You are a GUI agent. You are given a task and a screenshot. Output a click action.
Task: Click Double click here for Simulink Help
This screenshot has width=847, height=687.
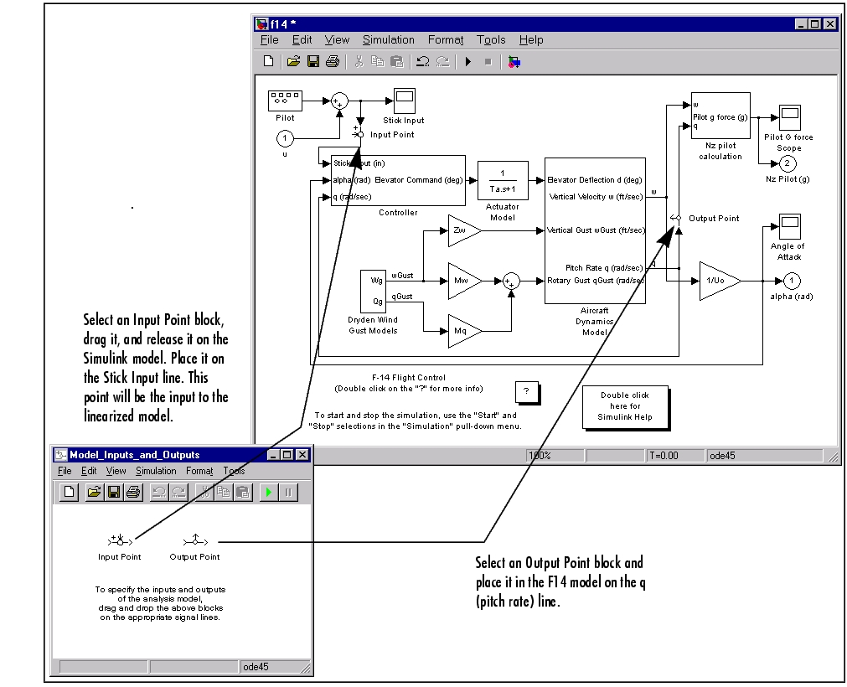(x=625, y=406)
